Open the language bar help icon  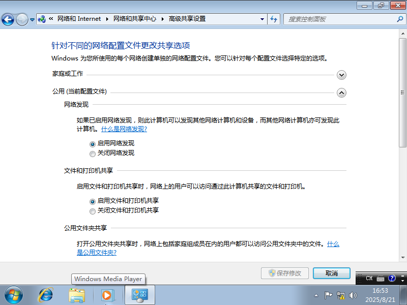click(392, 278)
